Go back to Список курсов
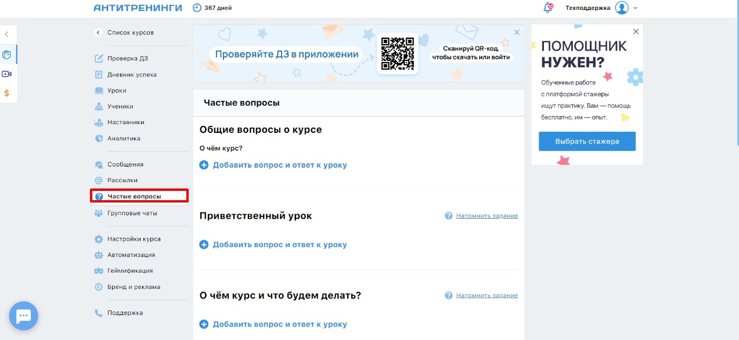739x340 pixels. [x=130, y=33]
